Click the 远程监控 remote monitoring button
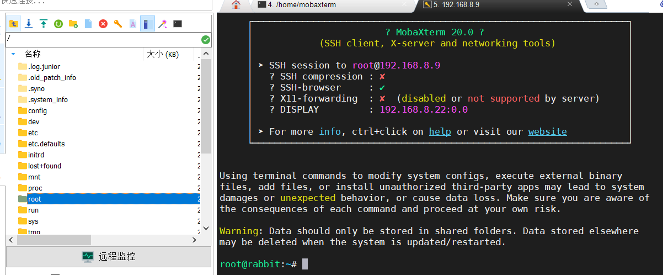The image size is (663, 275). 109,257
